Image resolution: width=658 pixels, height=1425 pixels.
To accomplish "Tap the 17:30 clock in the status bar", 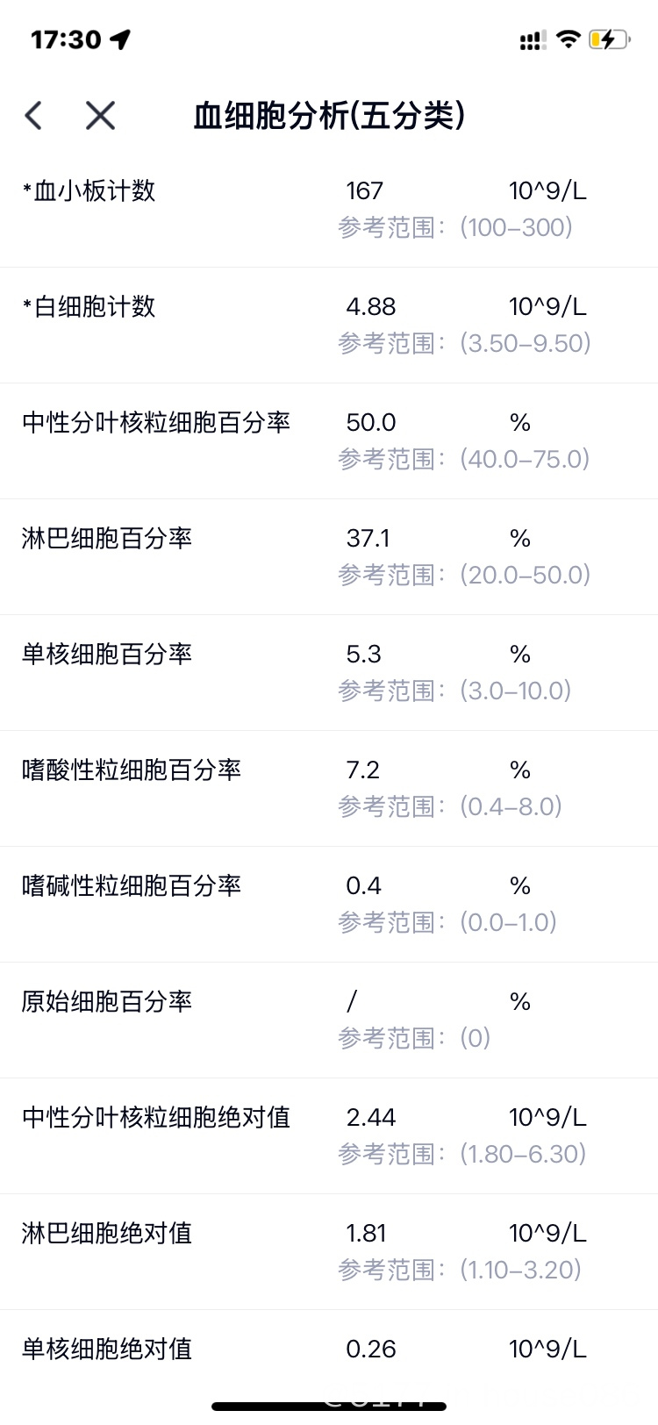I will tap(66, 39).
